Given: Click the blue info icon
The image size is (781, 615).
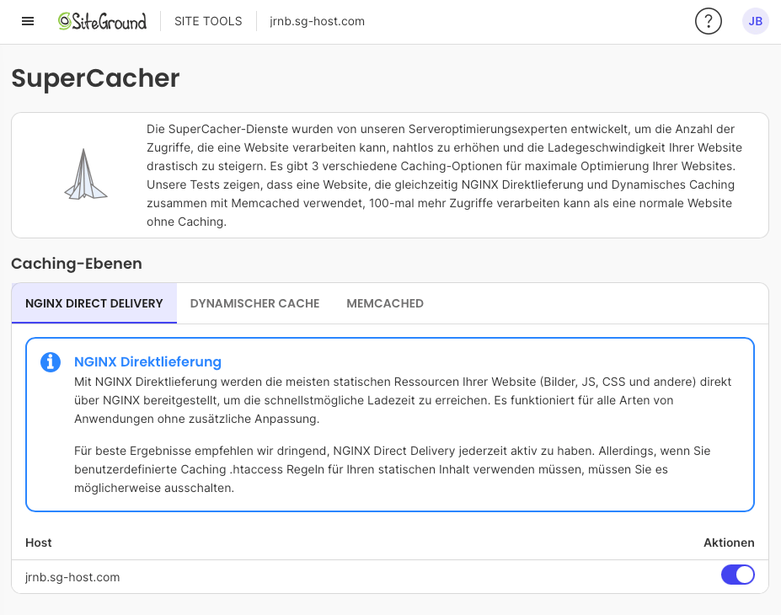Looking at the screenshot, I should click(51, 362).
